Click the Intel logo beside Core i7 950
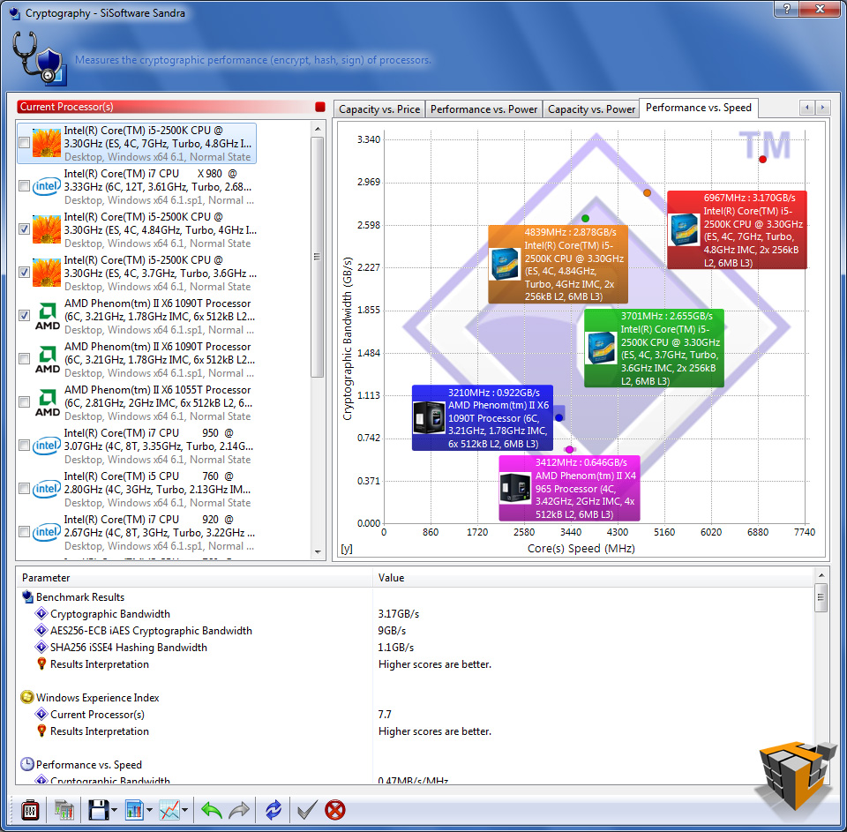The height and width of the screenshot is (832, 847). (x=47, y=446)
